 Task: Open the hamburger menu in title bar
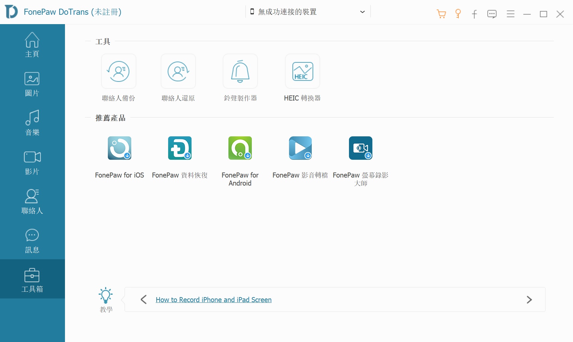pyautogui.click(x=510, y=14)
